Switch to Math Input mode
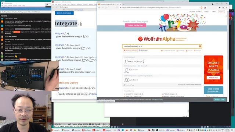The height and width of the screenshot is (132, 235). tap(143, 51)
